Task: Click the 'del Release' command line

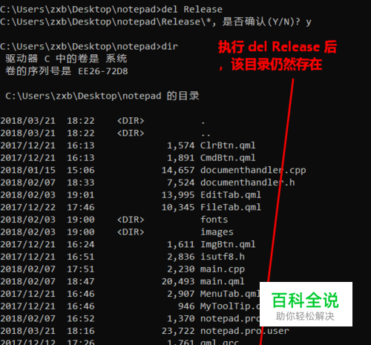Action: (111, 10)
